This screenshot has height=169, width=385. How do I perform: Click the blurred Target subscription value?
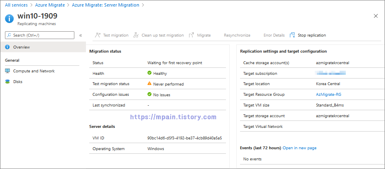pyautogui.click(x=330, y=73)
